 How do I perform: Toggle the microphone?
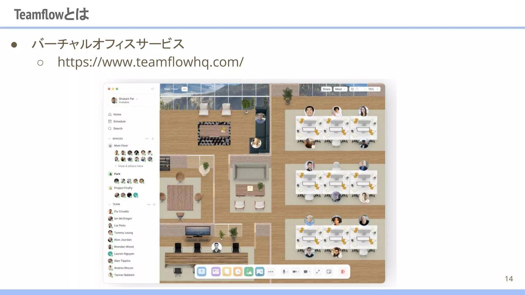coord(284,272)
